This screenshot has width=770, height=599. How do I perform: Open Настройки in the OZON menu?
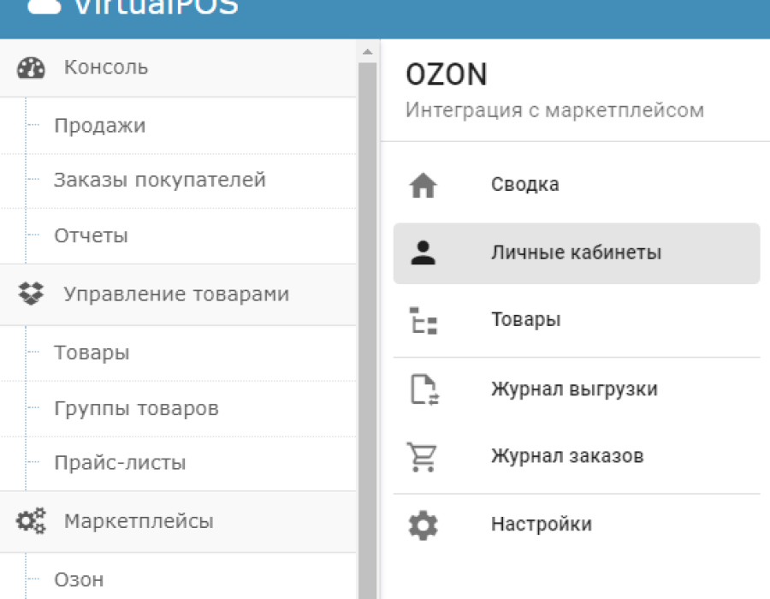[x=577, y=525]
